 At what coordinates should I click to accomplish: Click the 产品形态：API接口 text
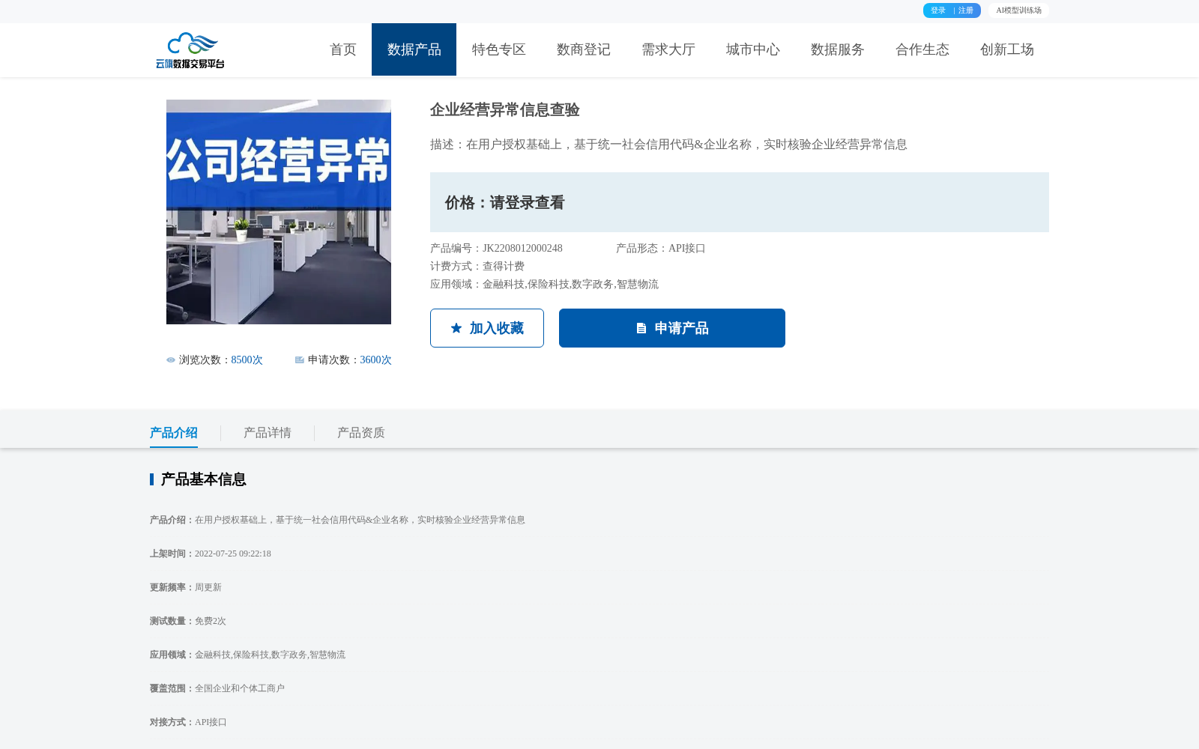661,249
